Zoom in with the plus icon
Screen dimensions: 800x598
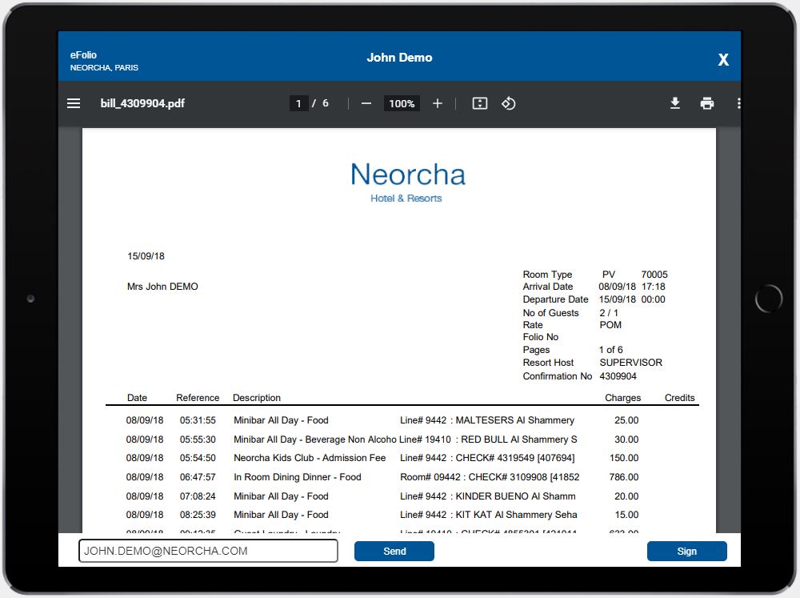coord(437,103)
